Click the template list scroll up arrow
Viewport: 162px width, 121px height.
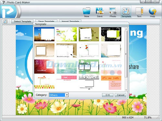click(x=126, y=29)
